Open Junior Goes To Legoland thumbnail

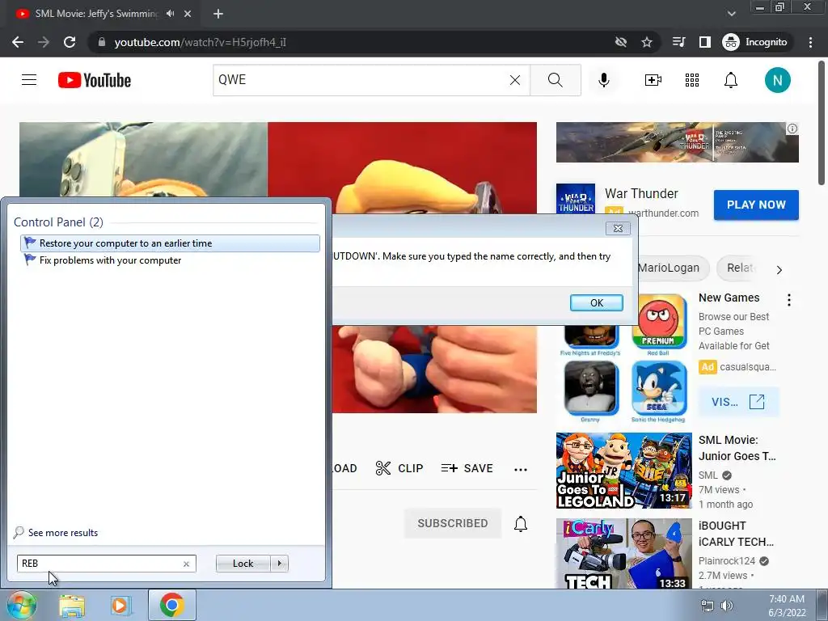point(623,471)
